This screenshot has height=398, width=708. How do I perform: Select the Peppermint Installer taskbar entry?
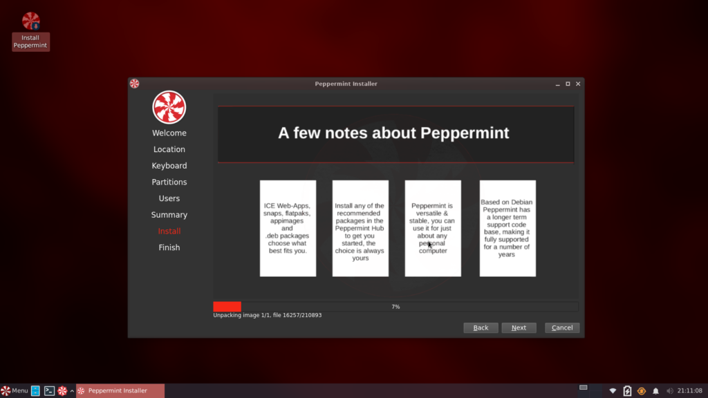120,390
